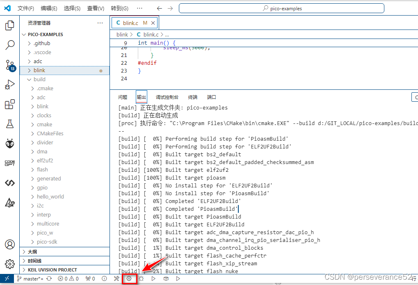418x285 pixels.
Task: Click the box-shaped target icon in status bar
Action: tap(166, 278)
